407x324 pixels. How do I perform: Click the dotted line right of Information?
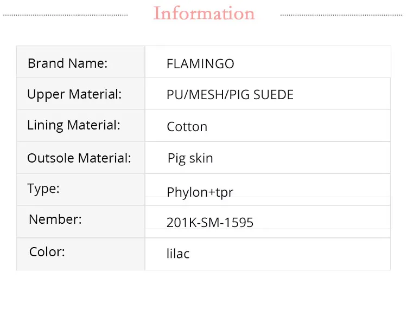click(342, 15)
